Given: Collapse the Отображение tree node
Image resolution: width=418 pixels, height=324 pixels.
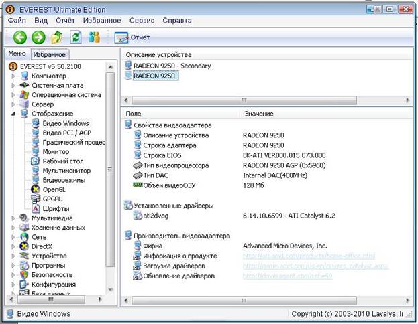Looking at the screenshot, I should (x=13, y=114).
